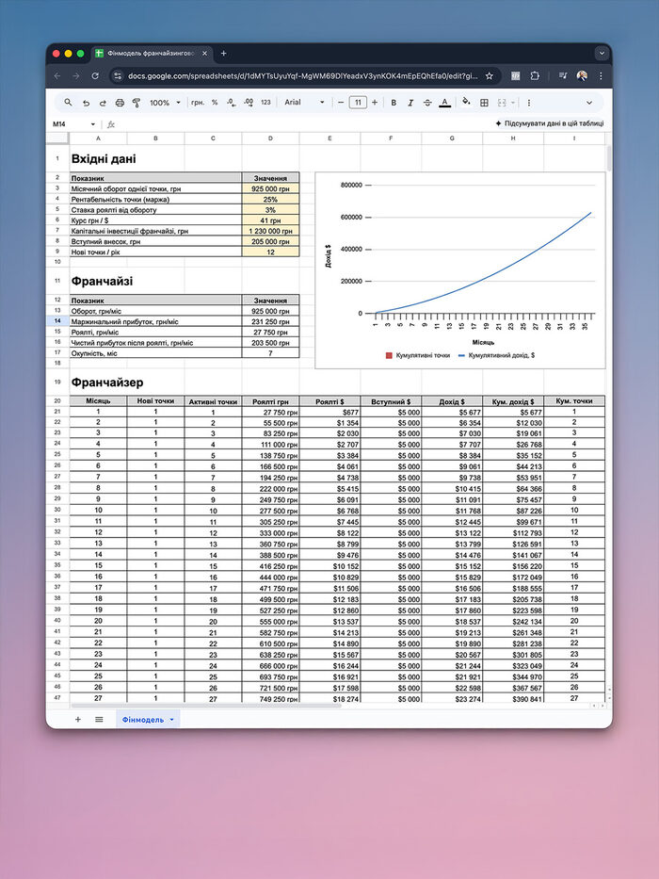Viewport: 659px width, 879px height.
Task: Select row 14 header
Action: pos(57,321)
